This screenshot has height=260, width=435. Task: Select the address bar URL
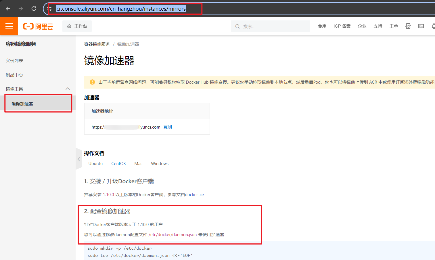(x=121, y=9)
